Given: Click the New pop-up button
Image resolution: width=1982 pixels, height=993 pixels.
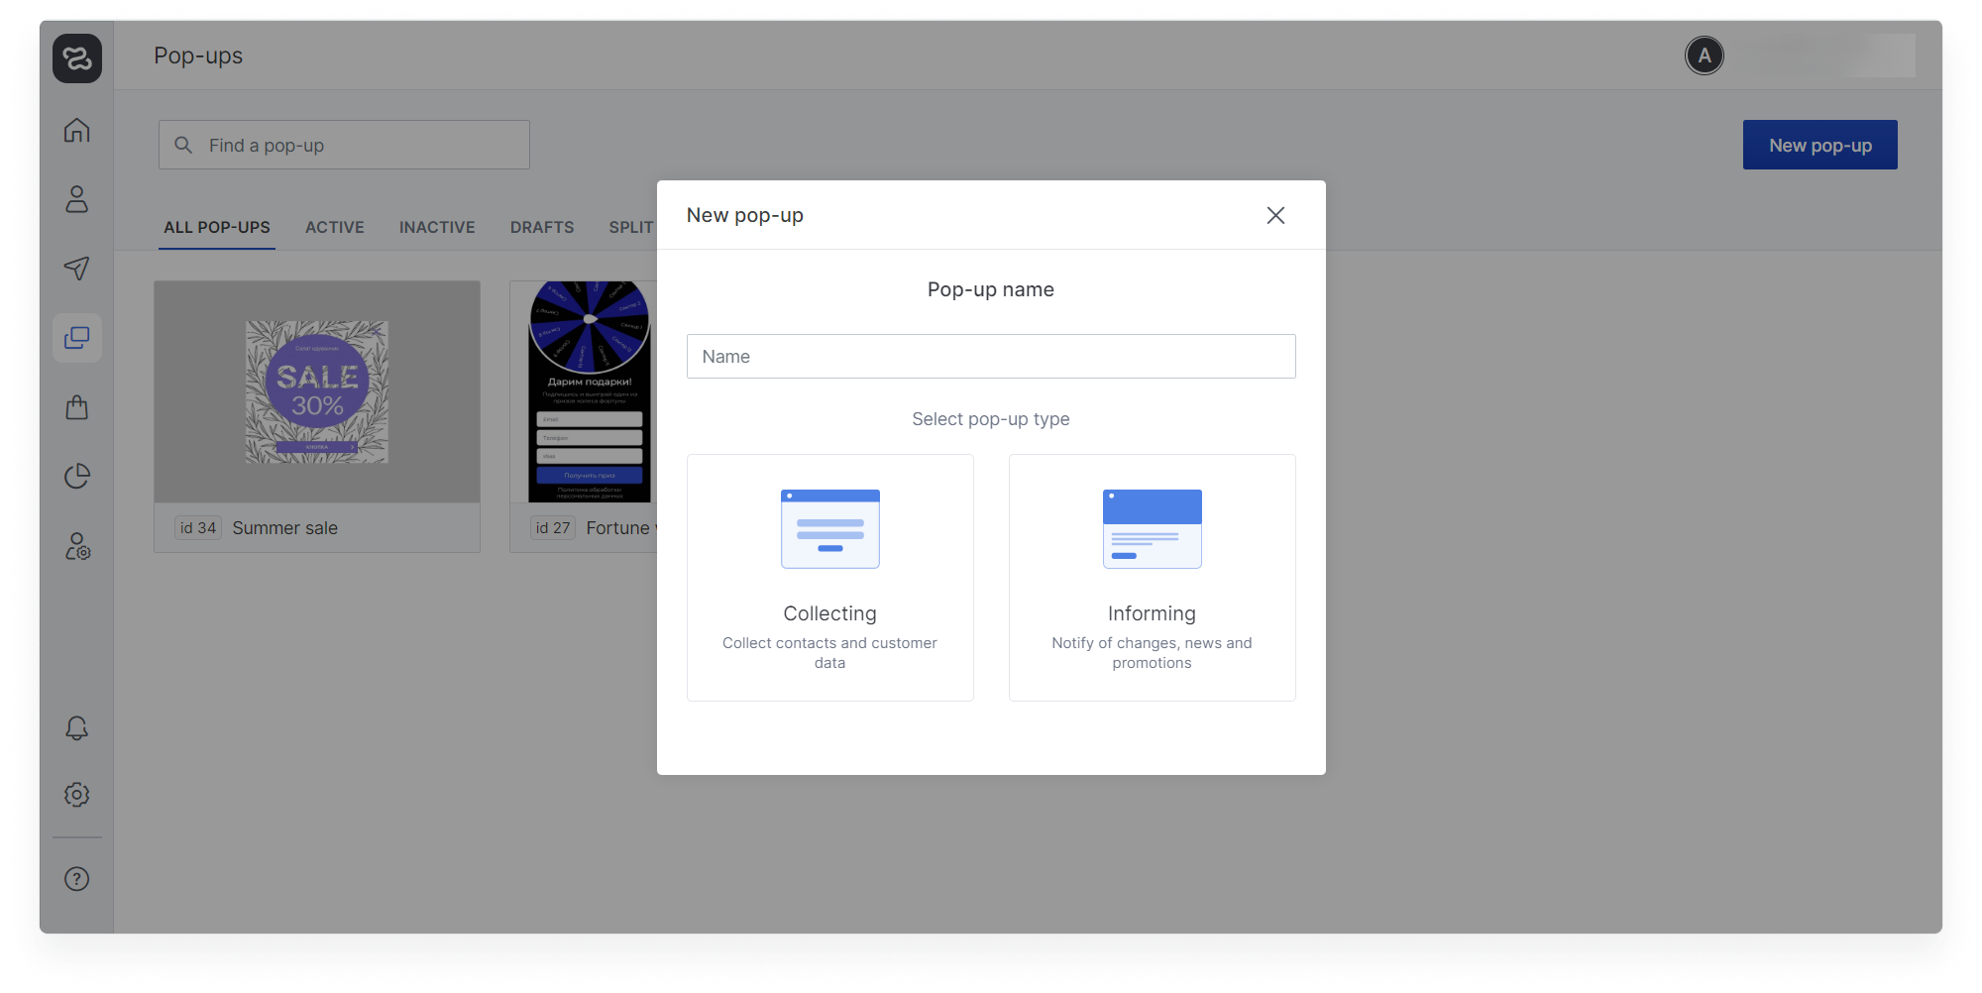Looking at the screenshot, I should pyautogui.click(x=1819, y=145).
